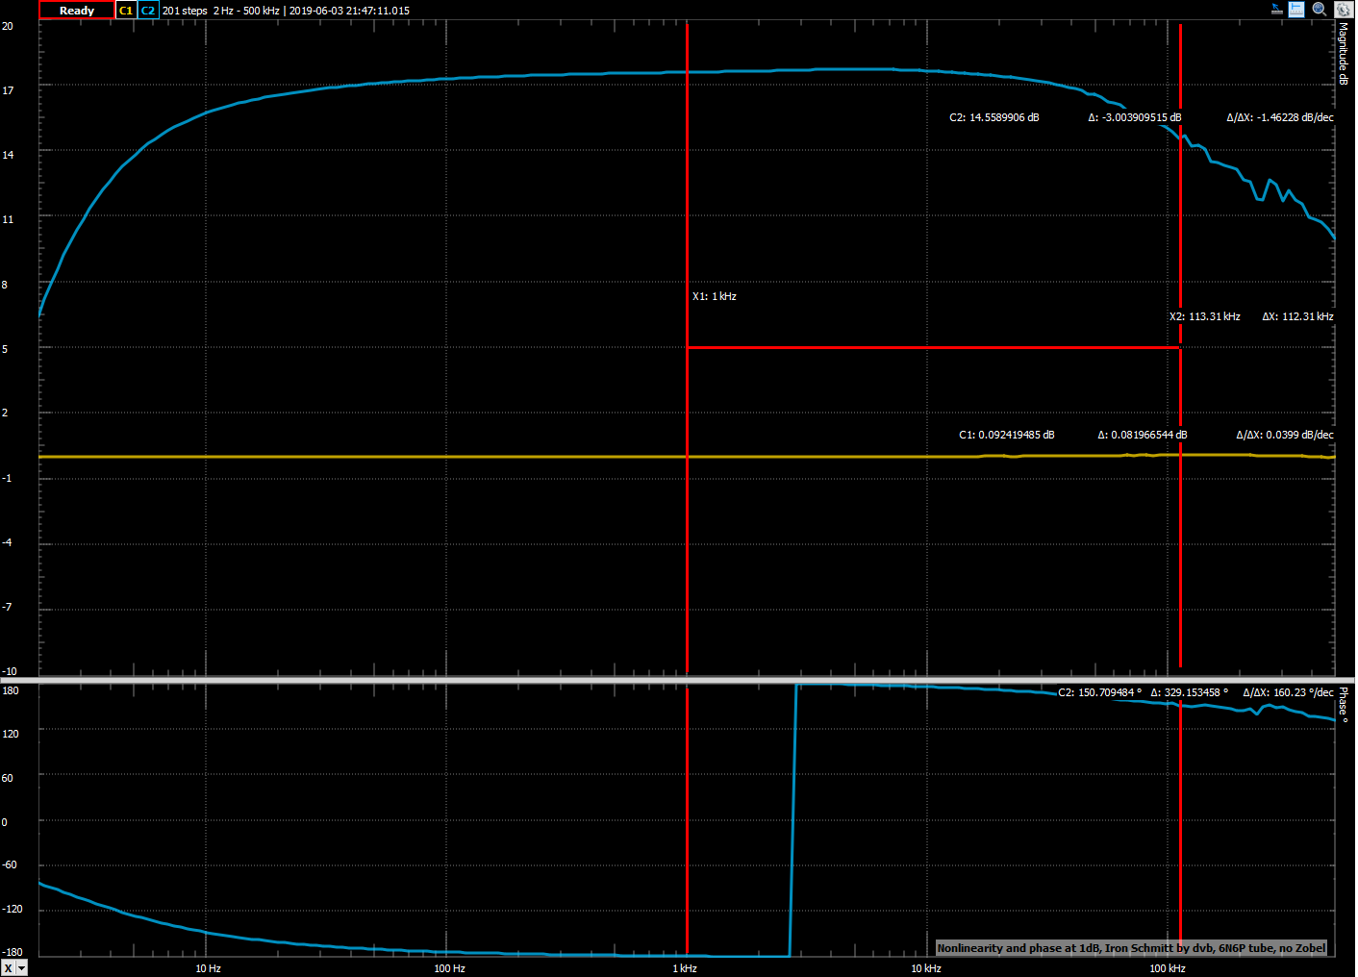This screenshot has width=1358, height=977.
Task: Click the Ready status button
Action: click(76, 11)
